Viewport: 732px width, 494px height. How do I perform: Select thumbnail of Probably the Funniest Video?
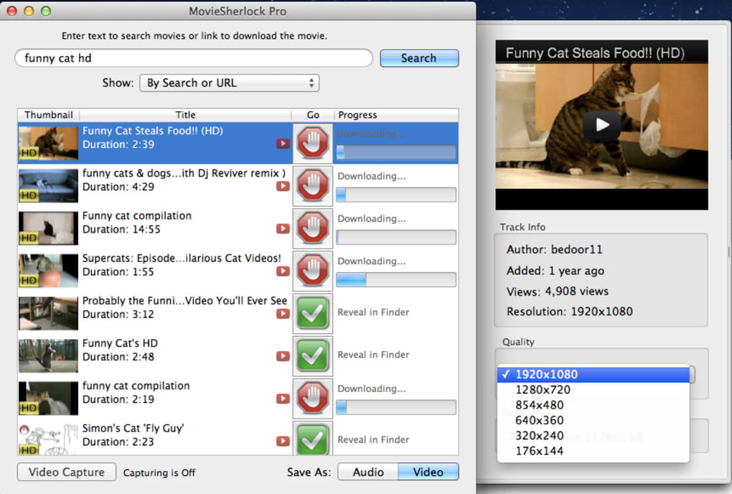48,313
